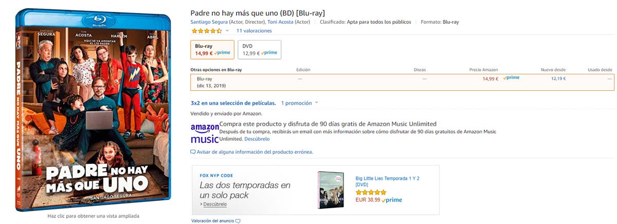The image size is (617, 224).
Task: Open the 11 valoraciones reviews link
Action: (x=254, y=31)
